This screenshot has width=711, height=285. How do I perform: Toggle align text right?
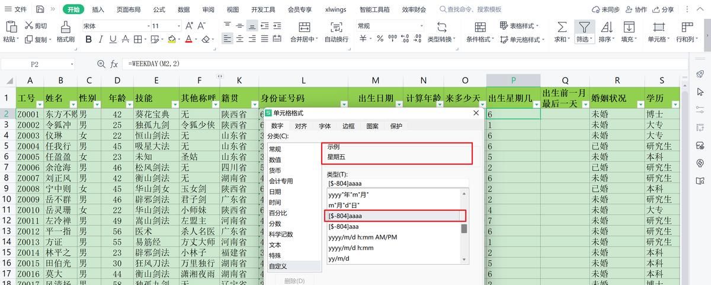click(252, 39)
